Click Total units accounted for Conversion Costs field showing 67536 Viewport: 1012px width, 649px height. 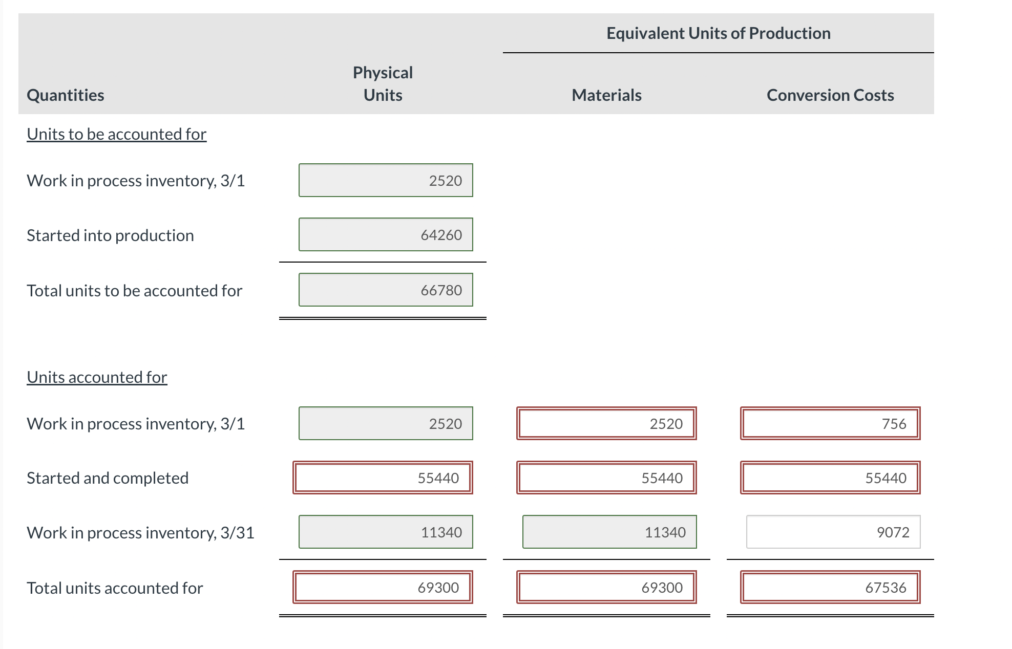pos(830,587)
